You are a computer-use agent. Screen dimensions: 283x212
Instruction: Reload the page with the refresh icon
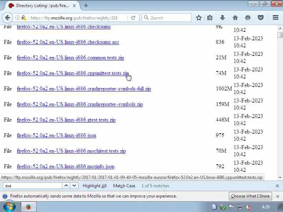133,18
